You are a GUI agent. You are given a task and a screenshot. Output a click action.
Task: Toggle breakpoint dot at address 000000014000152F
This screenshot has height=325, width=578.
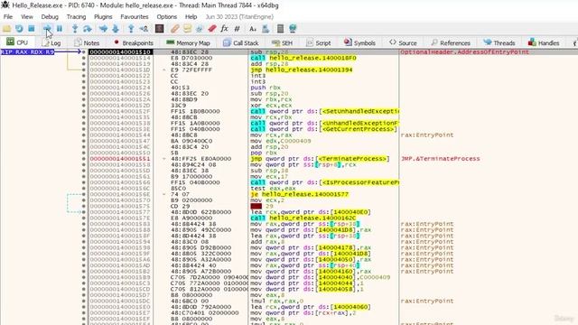coord(84,111)
